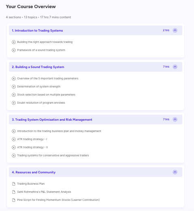Select the 4. Resources and Community header
The width and height of the screenshot is (194, 211).
tap(95, 172)
